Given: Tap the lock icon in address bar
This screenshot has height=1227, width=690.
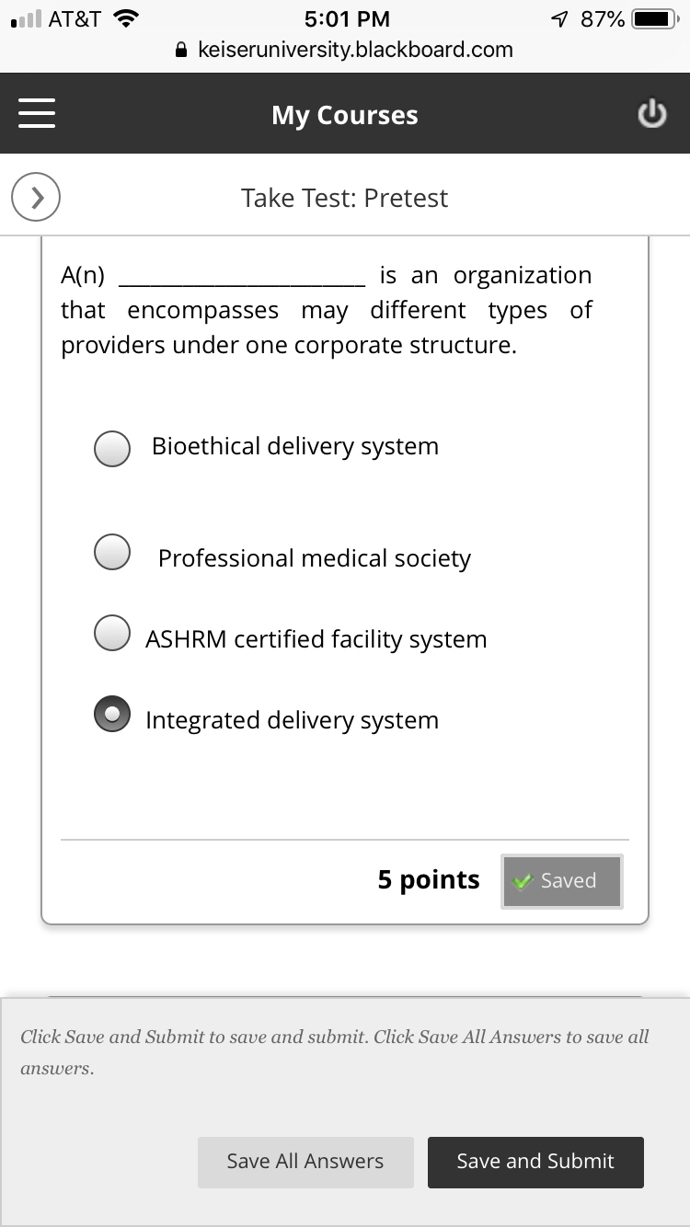Looking at the screenshot, I should point(183,51).
